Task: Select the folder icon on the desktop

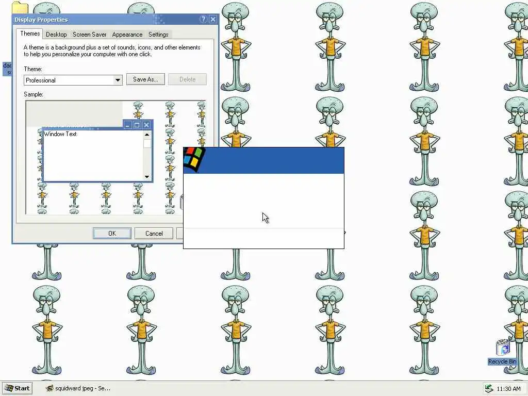Action: click(x=20, y=7)
